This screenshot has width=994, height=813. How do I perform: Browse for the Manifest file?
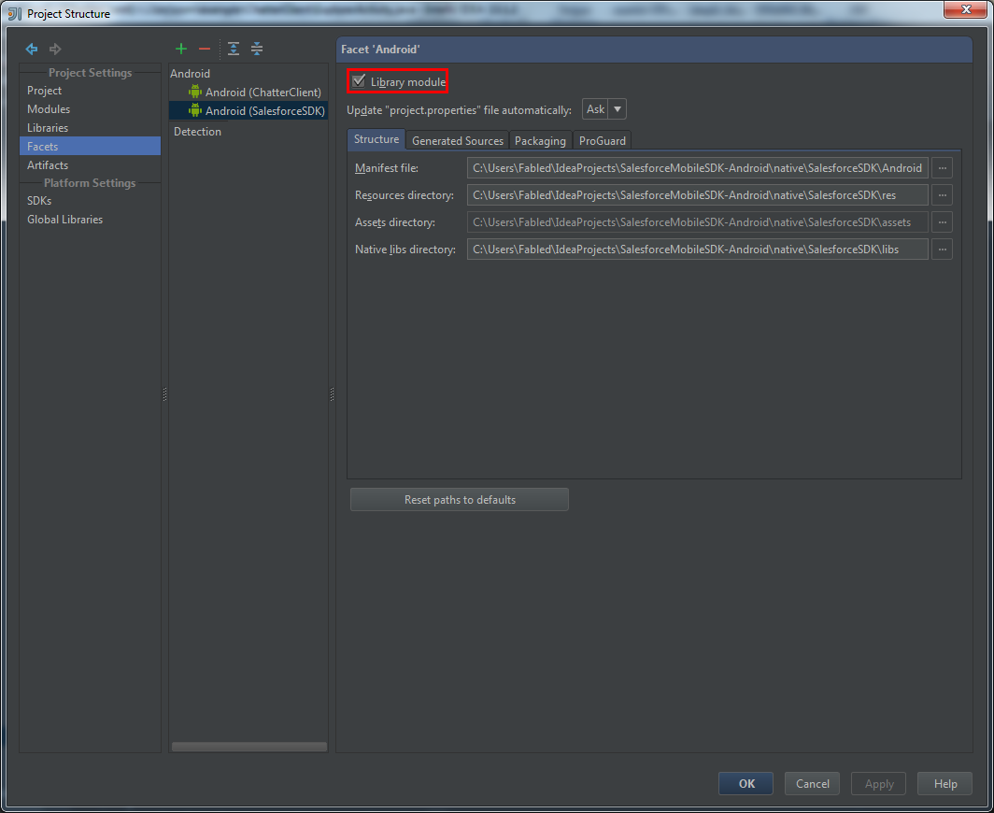tap(942, 168)
